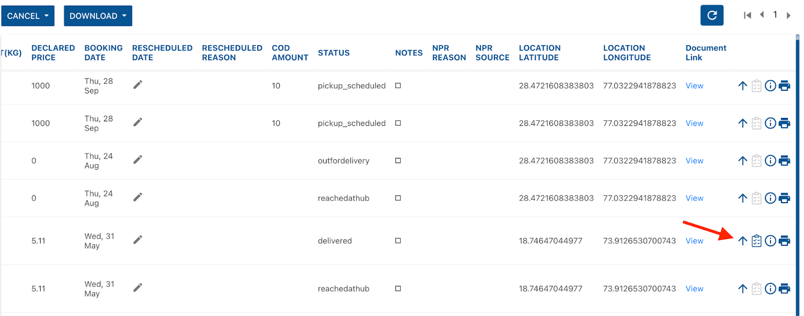Click the clipboard checklist icon in the delivered row
This screenshot has width=804, height=316.
[756, 241]
